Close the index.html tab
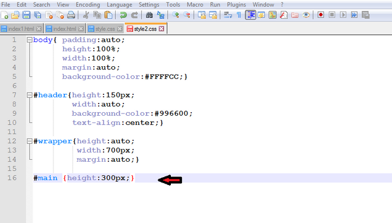 (81, 29)
